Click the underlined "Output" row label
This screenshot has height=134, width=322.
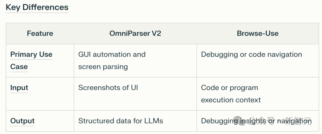click(22, 121)
